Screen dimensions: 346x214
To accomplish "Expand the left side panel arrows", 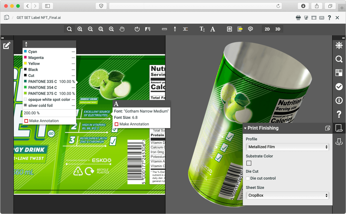I will point(3,38).
